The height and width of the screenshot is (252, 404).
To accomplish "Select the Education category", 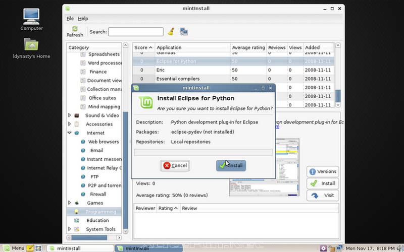I will pos(97,220).
